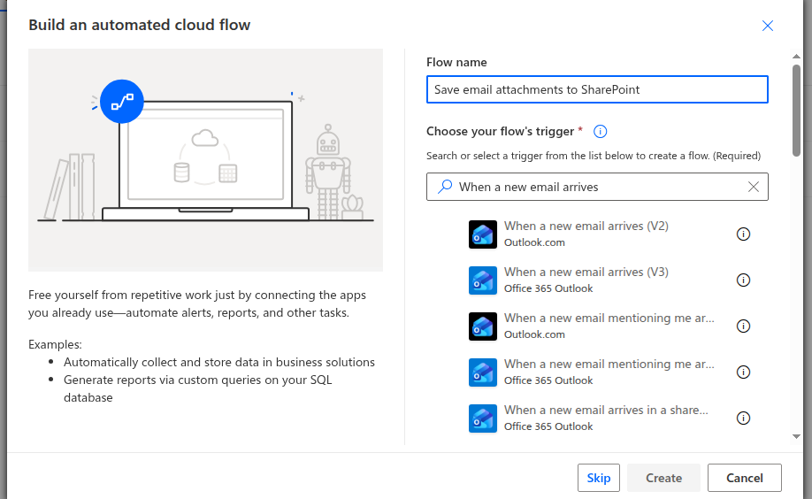Select Outlook.com icon for When a new email arrives (V2)
Image resolution: width=812 pixels, height=499 pixels.
pos(483,234)
